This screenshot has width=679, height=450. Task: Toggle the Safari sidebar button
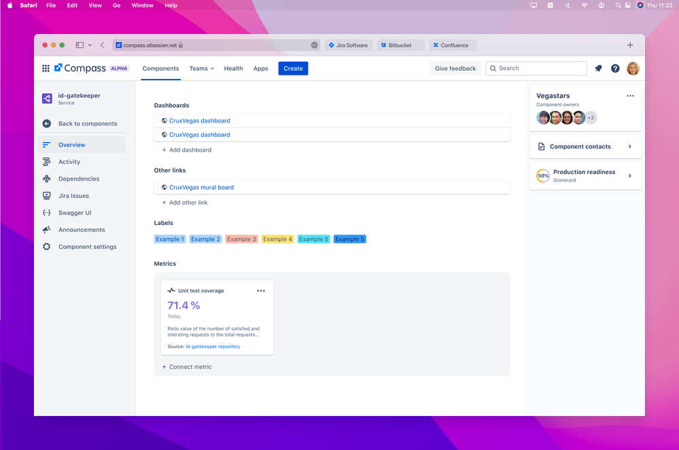coord(80,45)
